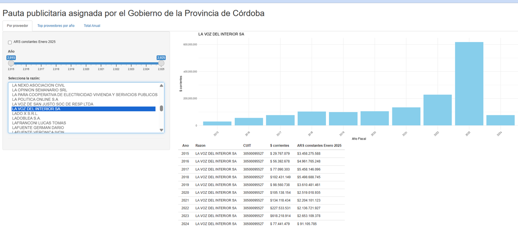Click the CUIT column header
Image resolution: width=518 pixels, height=230 pixels.
point(247,146)
